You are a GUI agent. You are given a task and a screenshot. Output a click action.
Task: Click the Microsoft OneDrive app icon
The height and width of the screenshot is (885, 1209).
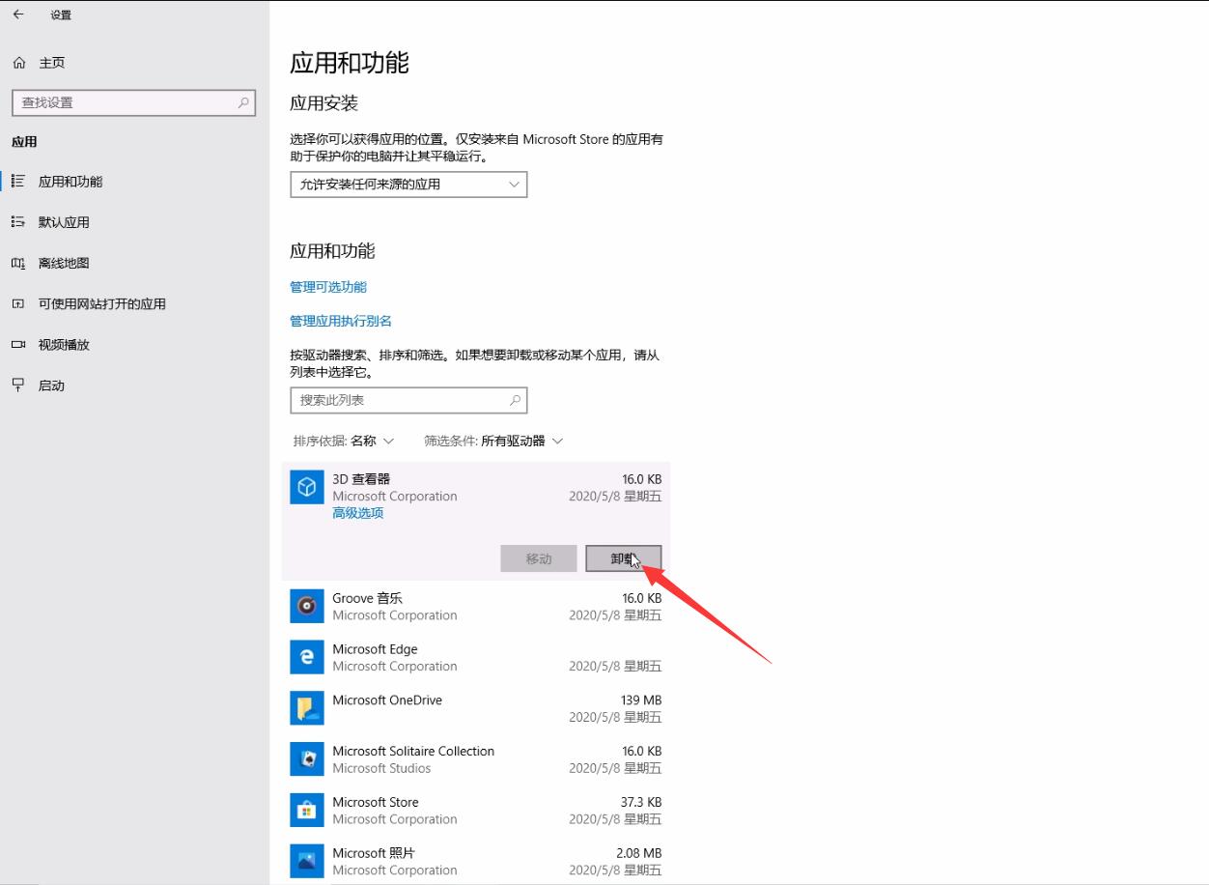point(307,708)
